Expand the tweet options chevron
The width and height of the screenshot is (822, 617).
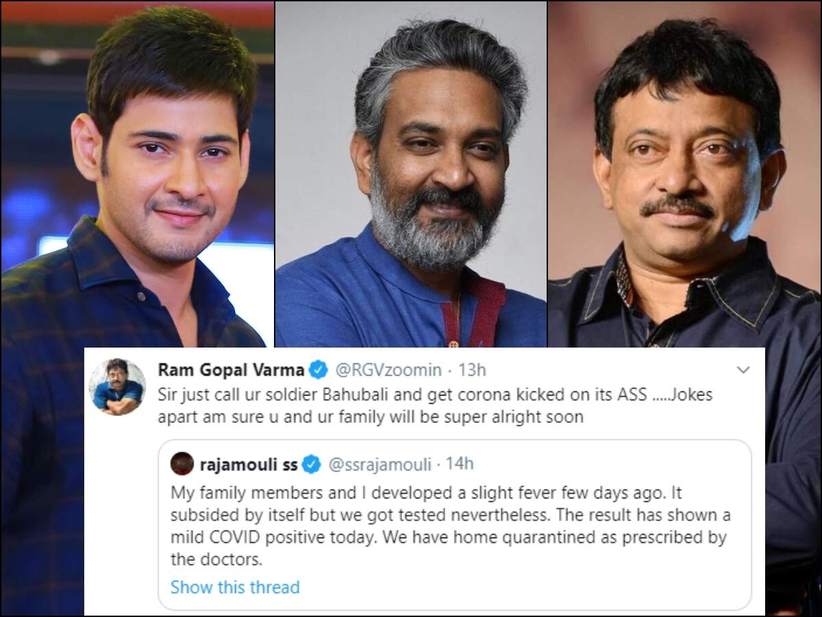pyautogui.click(x=743, y=370)
